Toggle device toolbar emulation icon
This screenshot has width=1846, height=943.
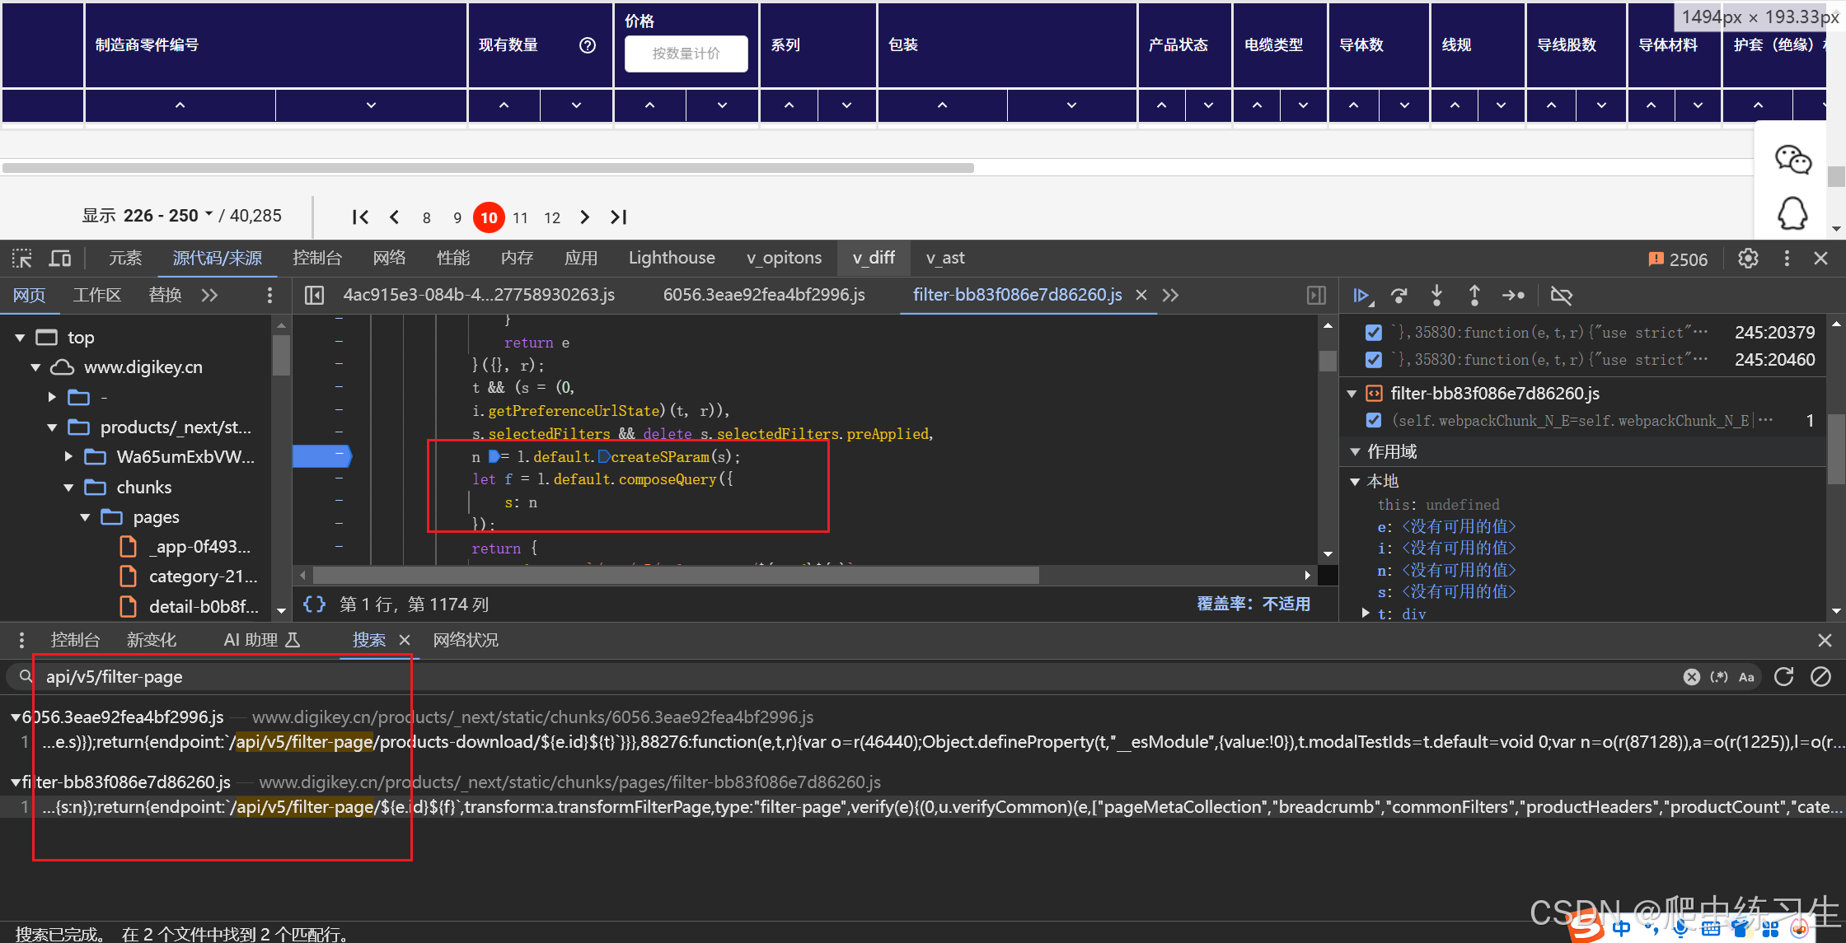pos(60,259)
